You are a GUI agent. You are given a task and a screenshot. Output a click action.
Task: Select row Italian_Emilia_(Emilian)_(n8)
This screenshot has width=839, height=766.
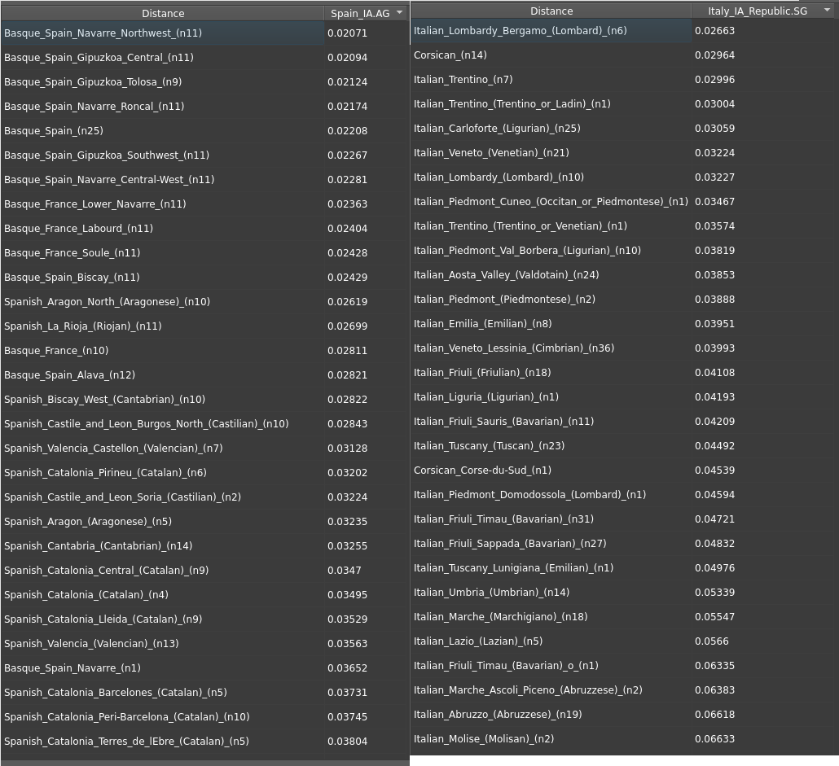(623, 323)
